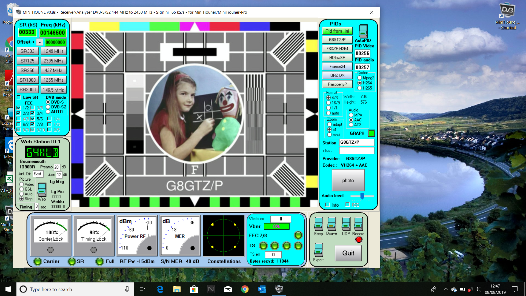Image resolution: width=526 pixels, height=296 pixels.
Task: Click inside the infos text field
Action: pyautogui.click(x=357, y=150)
